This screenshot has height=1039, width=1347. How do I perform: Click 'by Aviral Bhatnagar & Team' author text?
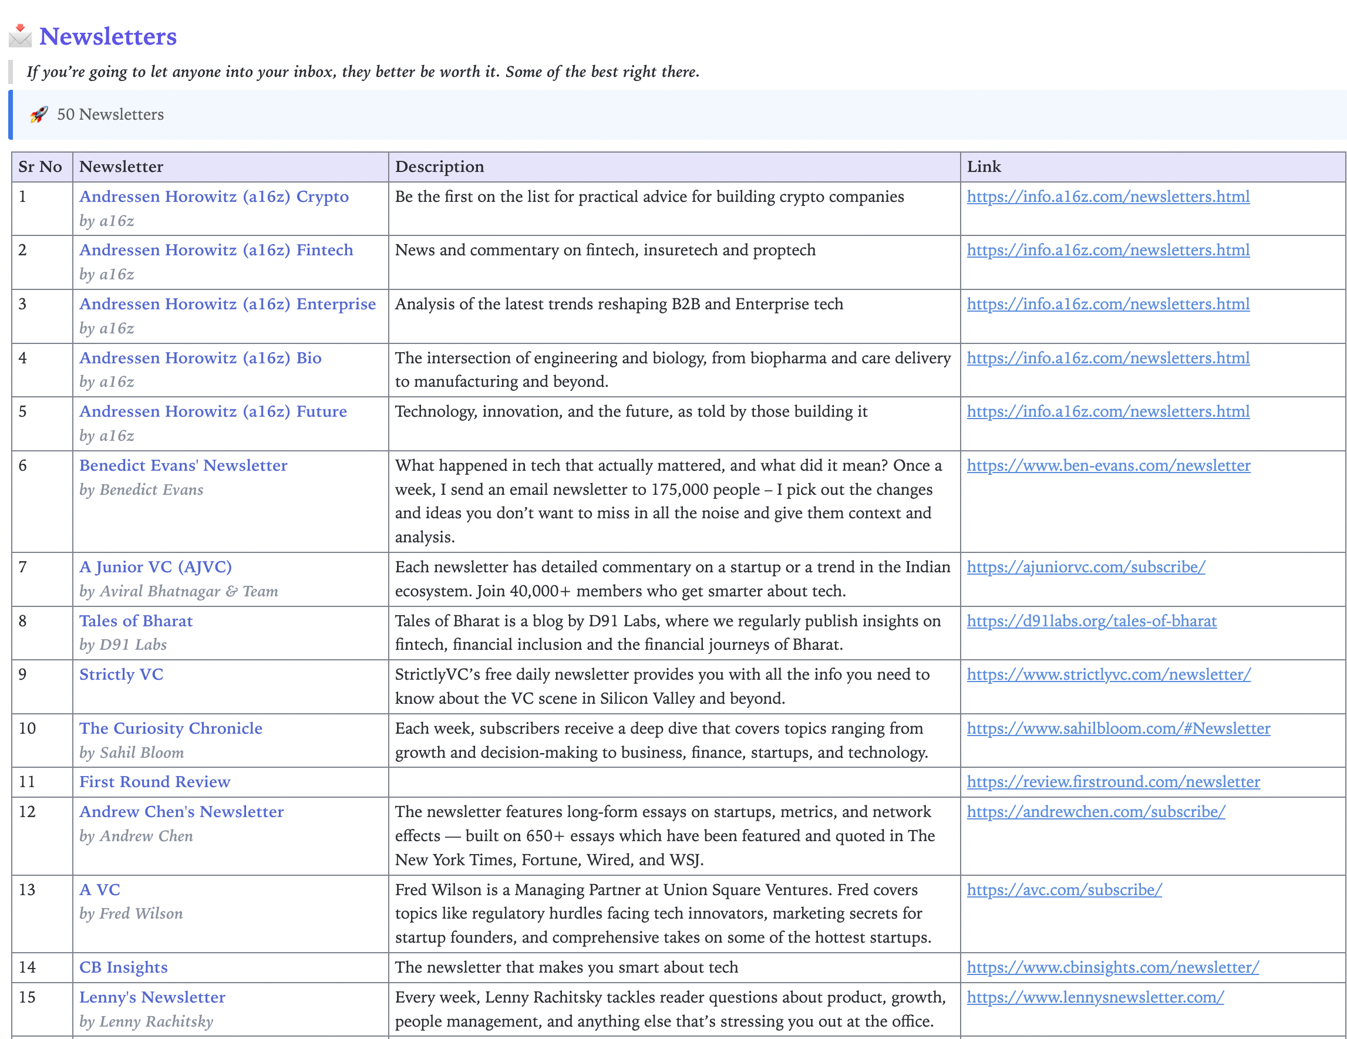pyautogui.click(x=179, y=592)
